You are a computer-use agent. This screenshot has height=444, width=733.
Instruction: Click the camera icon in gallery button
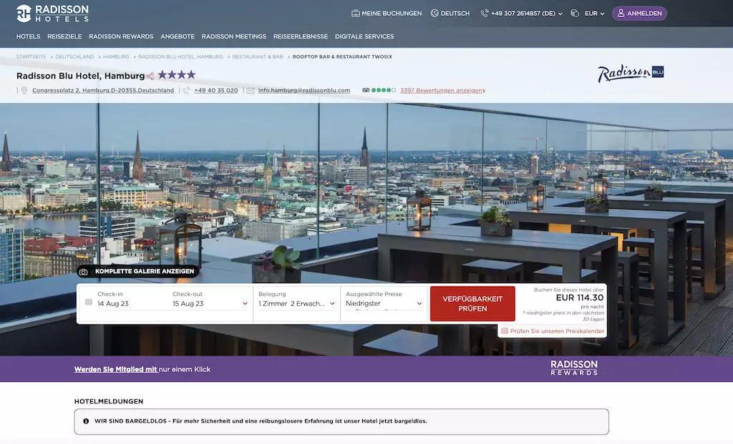83,272
